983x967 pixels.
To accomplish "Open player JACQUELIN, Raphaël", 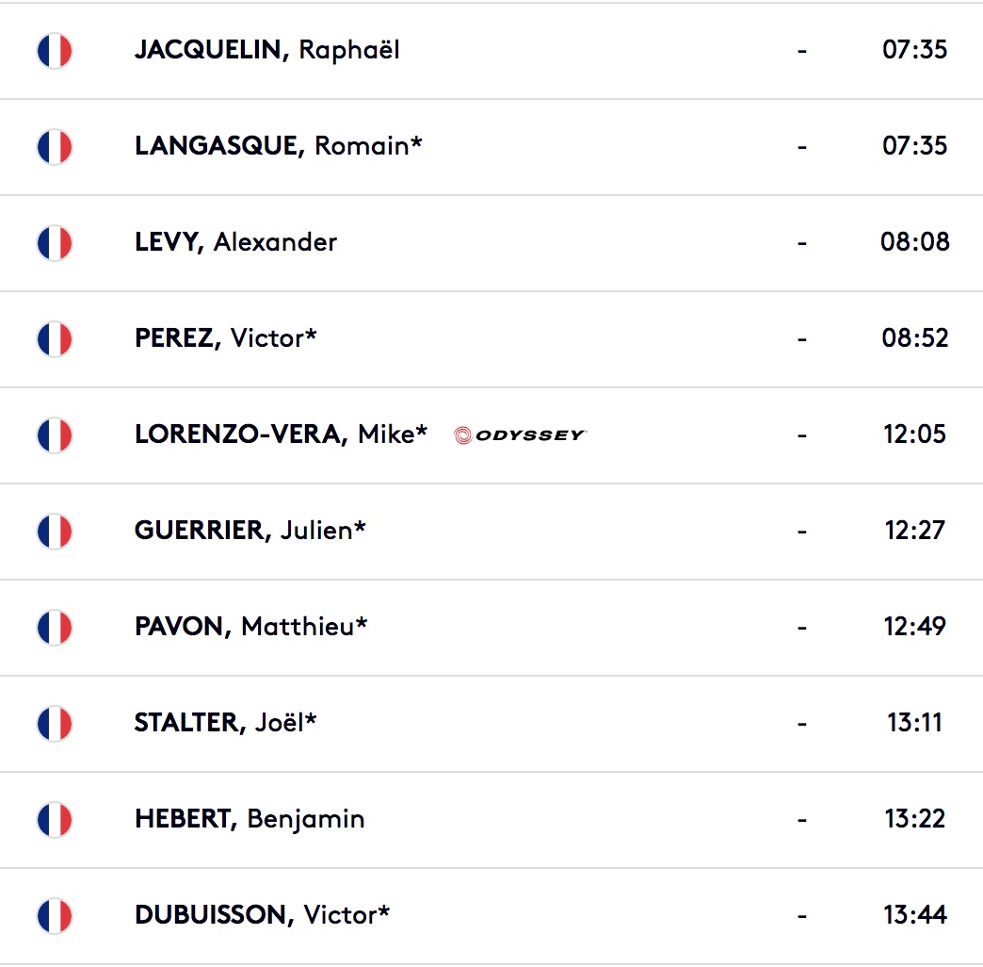I will [267, 50].
